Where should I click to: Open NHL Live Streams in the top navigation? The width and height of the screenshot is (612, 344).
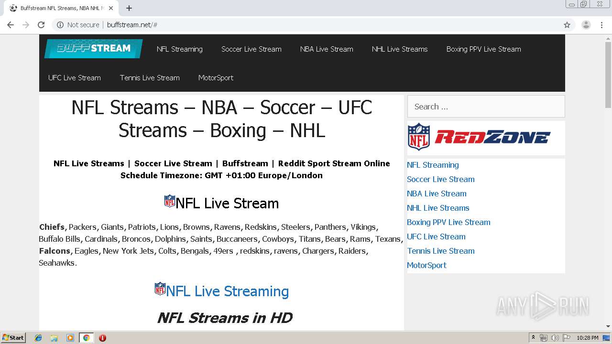tap(400, 49)
